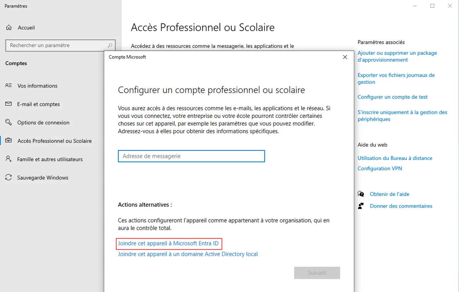The width and height of the screenshot is (459, 292).
Task: Switch to Sauvegarde Windows in the sidebar
Action: [x=43, y=177]
